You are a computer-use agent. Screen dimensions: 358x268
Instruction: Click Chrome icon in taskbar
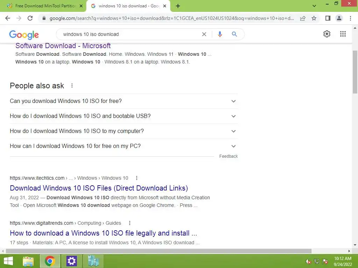coord(50,261)
